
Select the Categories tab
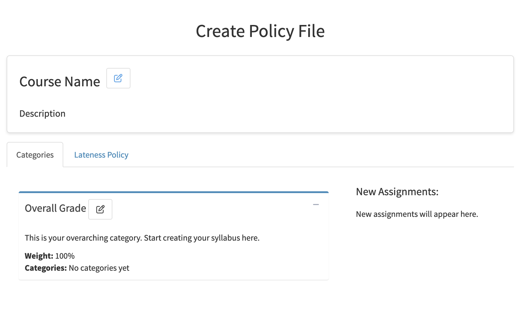[x=35, y=155]
